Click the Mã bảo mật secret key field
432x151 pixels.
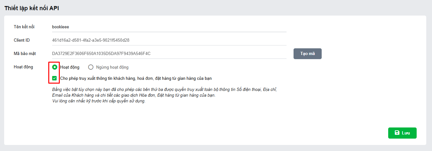pos(169,54)
